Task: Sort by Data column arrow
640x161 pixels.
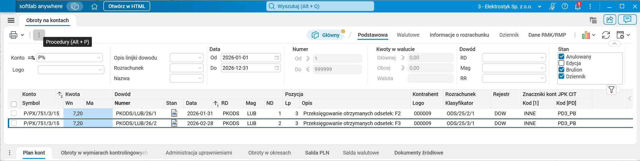Action: (x=216, y=104)
